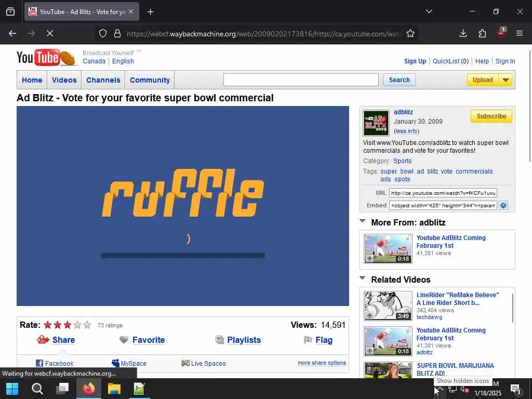Click the shield tracking protection icon

click(x=103, y=33)
